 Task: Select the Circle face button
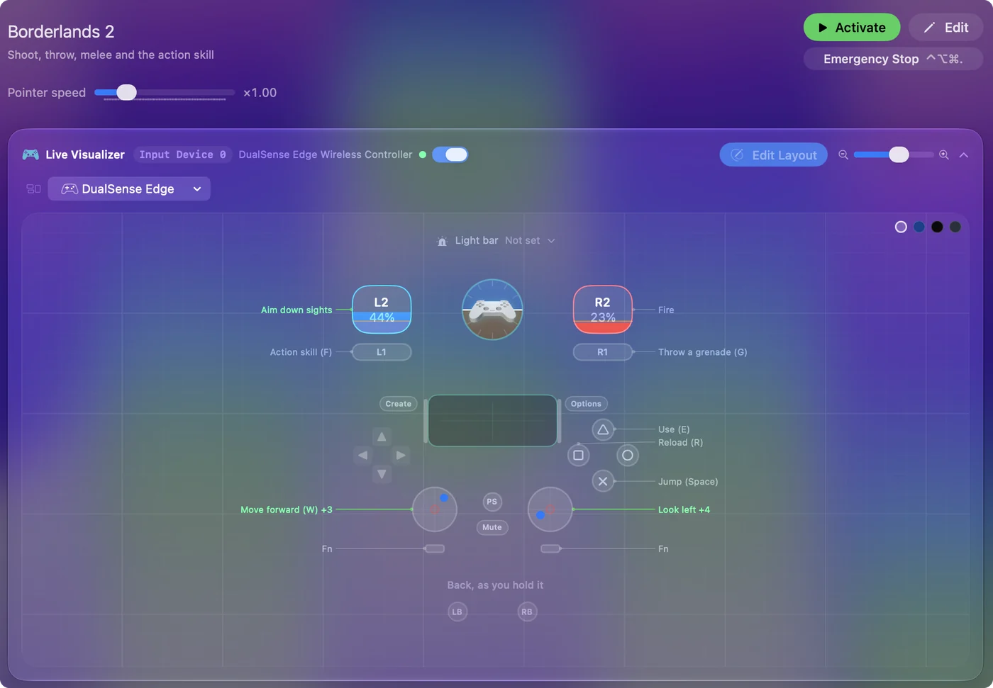tap(628, 456)
